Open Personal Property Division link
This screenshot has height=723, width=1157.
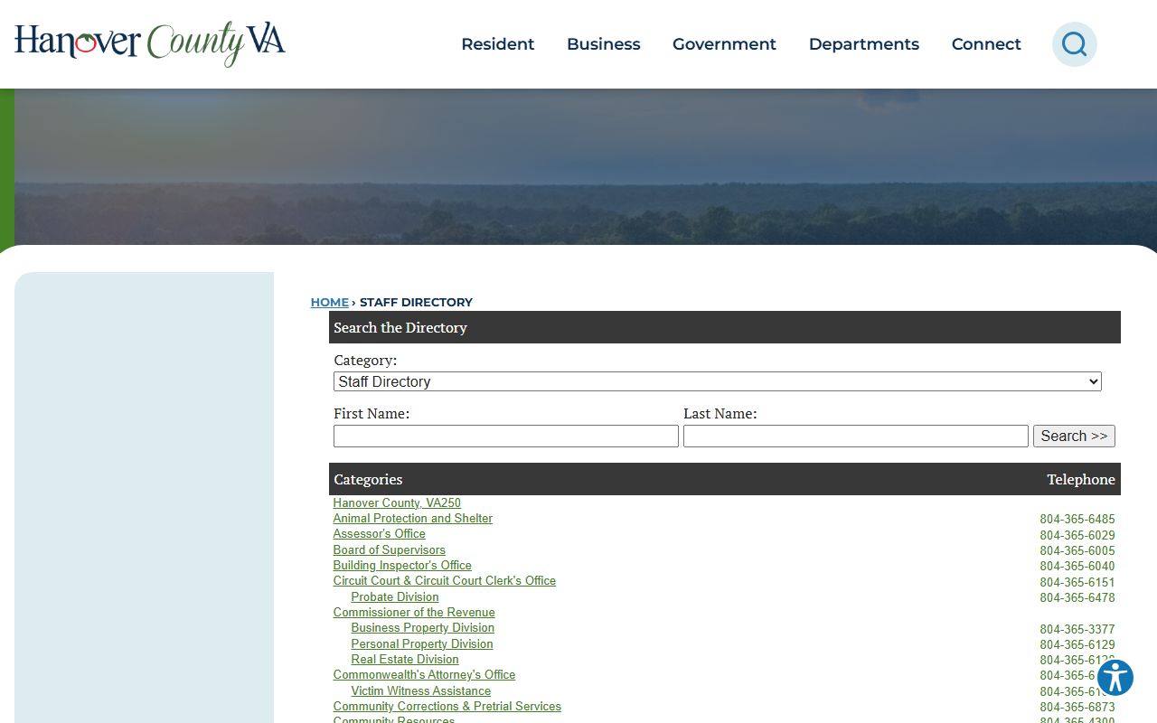tap(422, 643)
